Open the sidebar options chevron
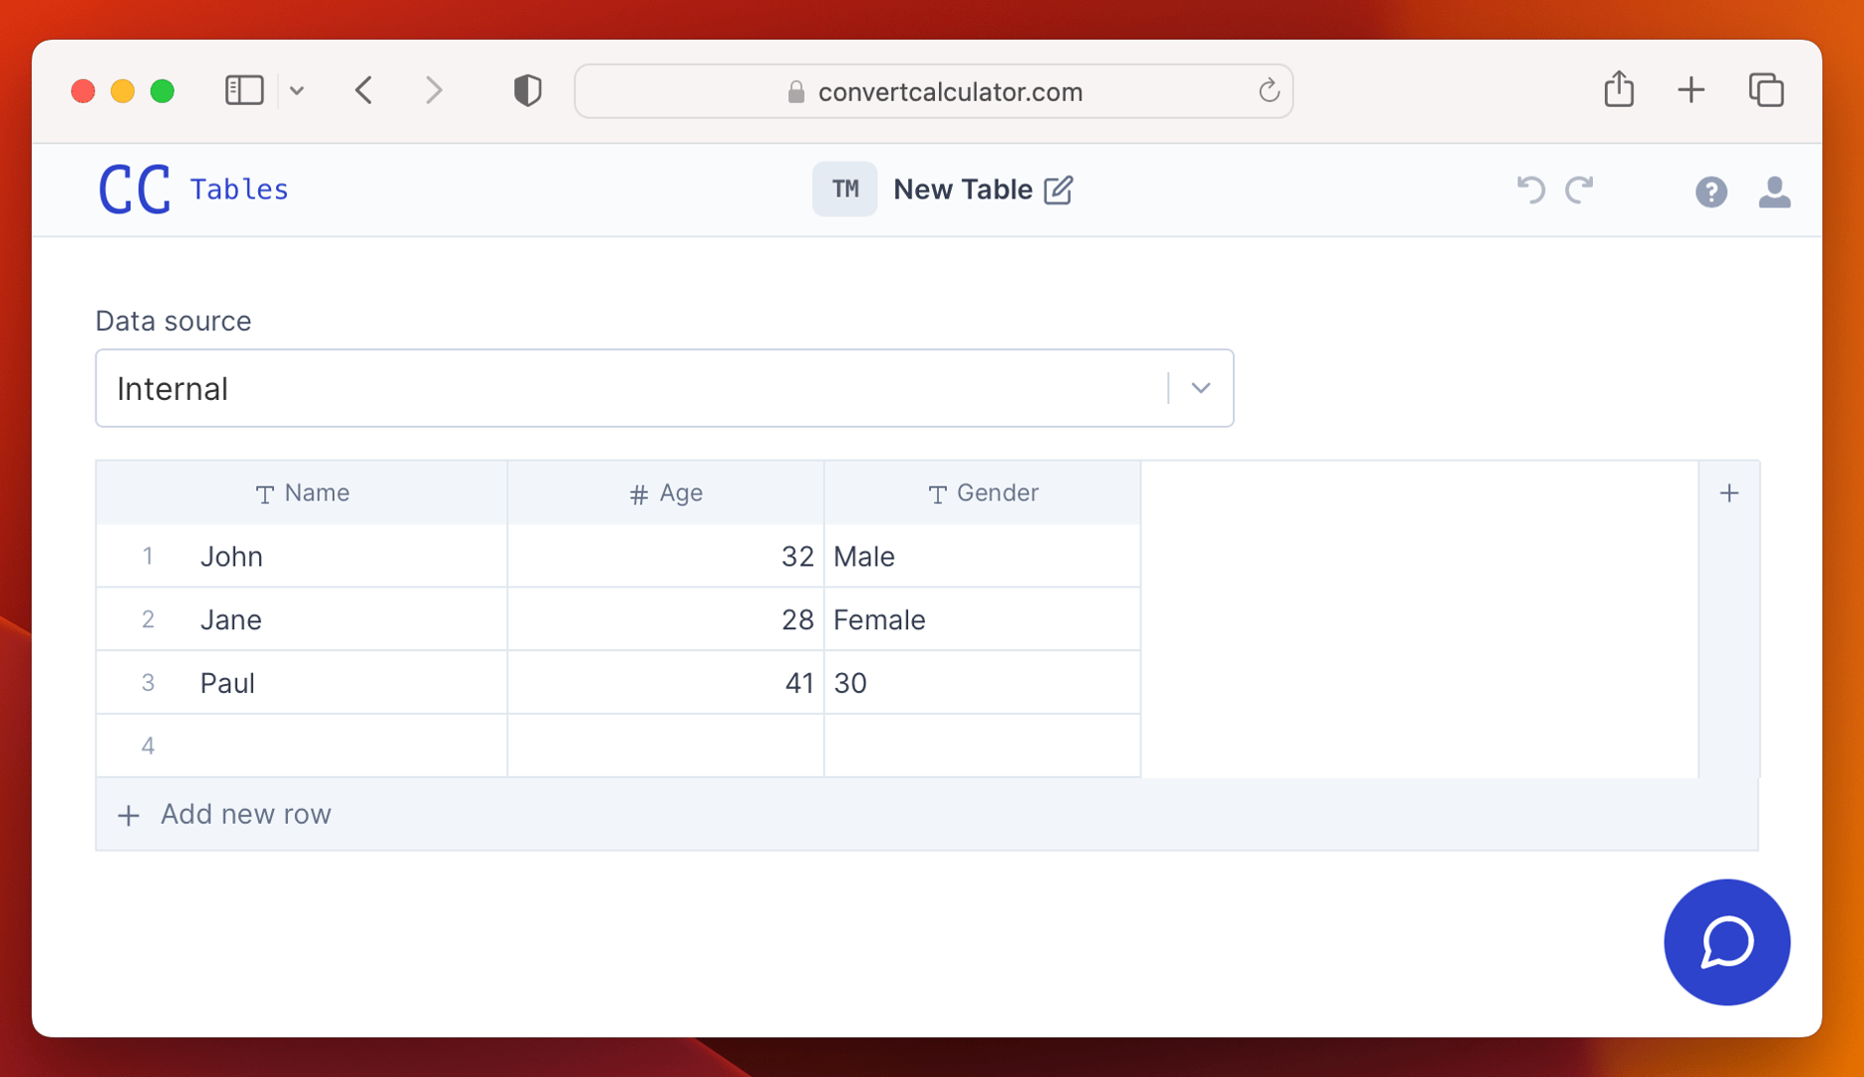This screenshot has height=1077, width=1864. pos(297,91)
